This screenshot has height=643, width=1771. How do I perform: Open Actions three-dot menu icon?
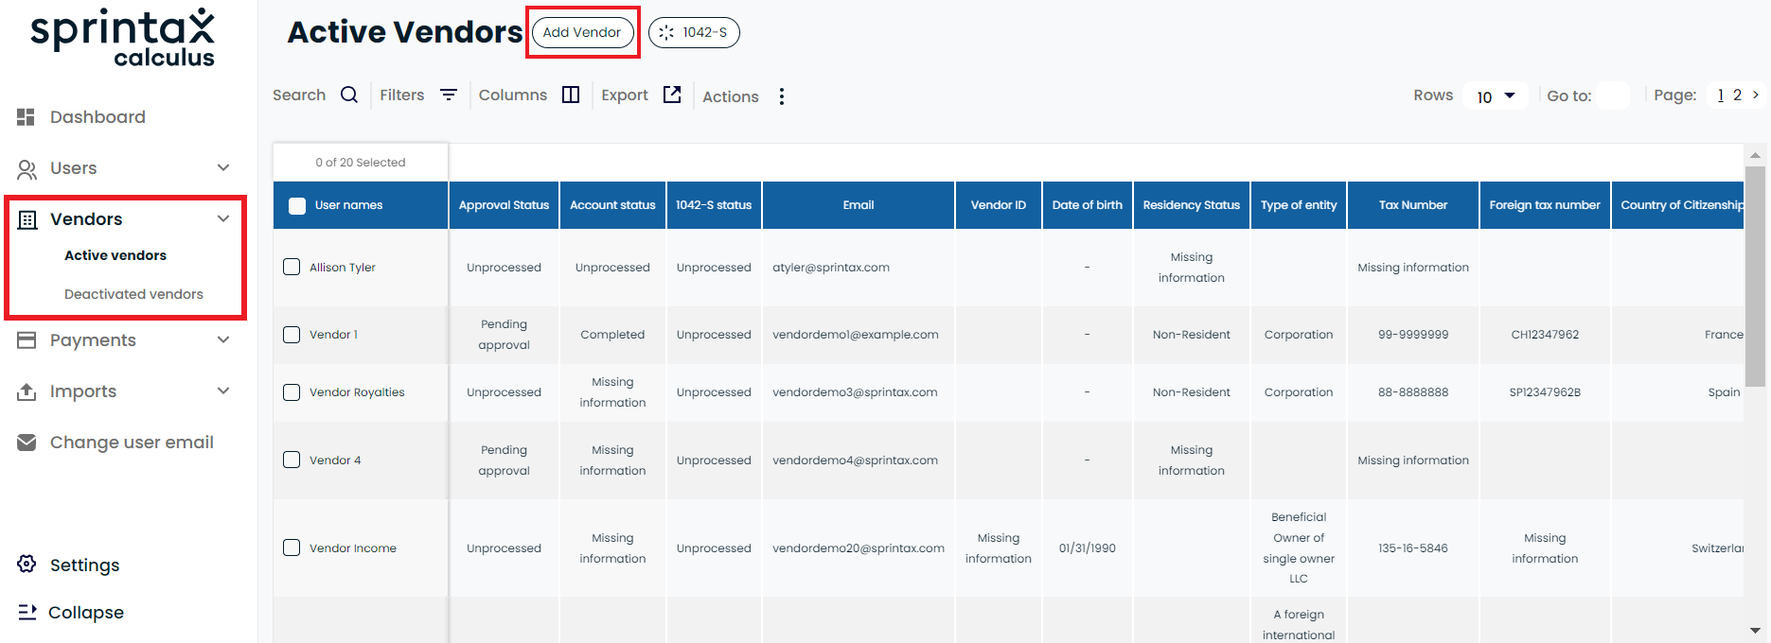pos(782,96)
